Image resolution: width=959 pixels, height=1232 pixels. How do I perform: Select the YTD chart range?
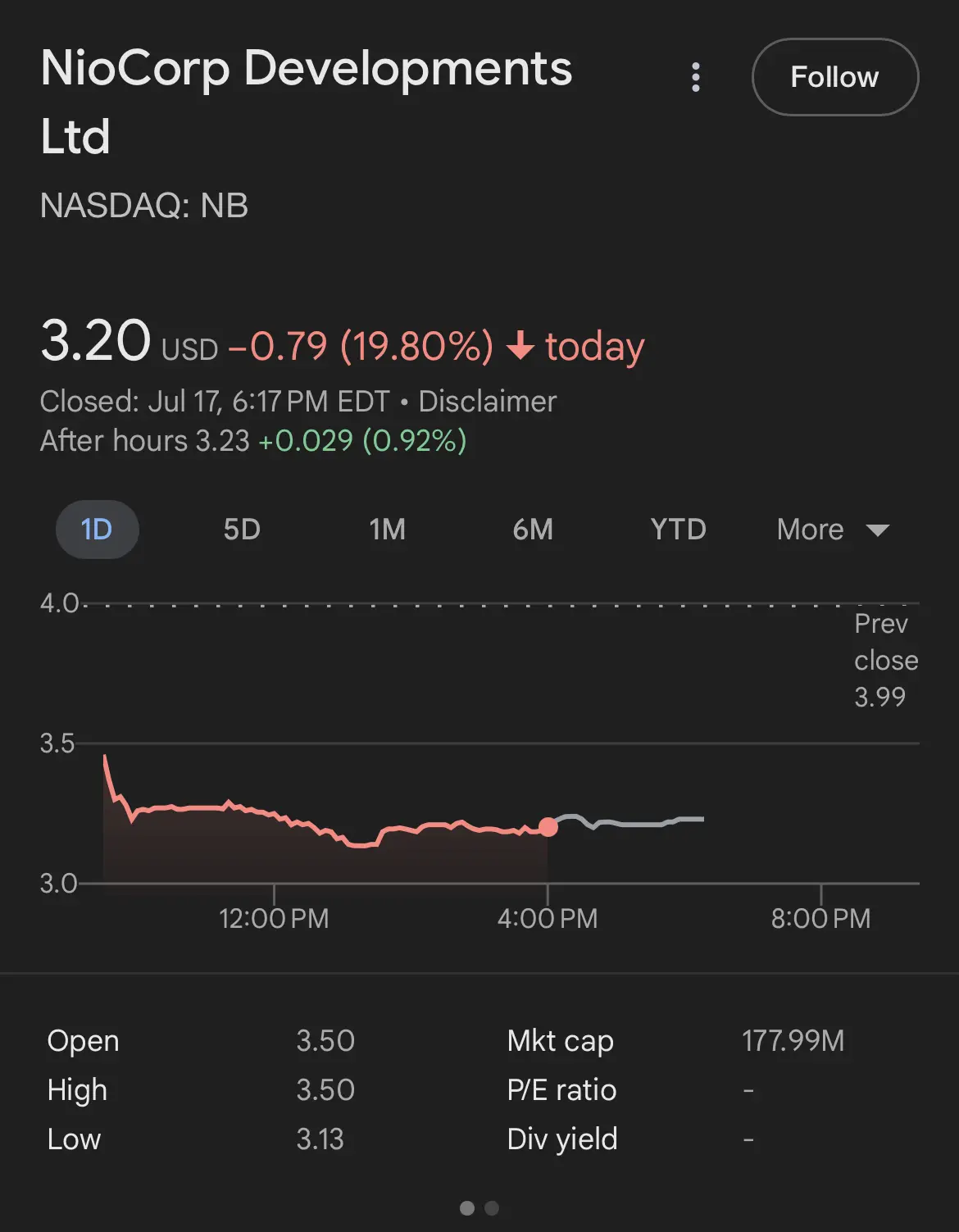pos(678,530)
